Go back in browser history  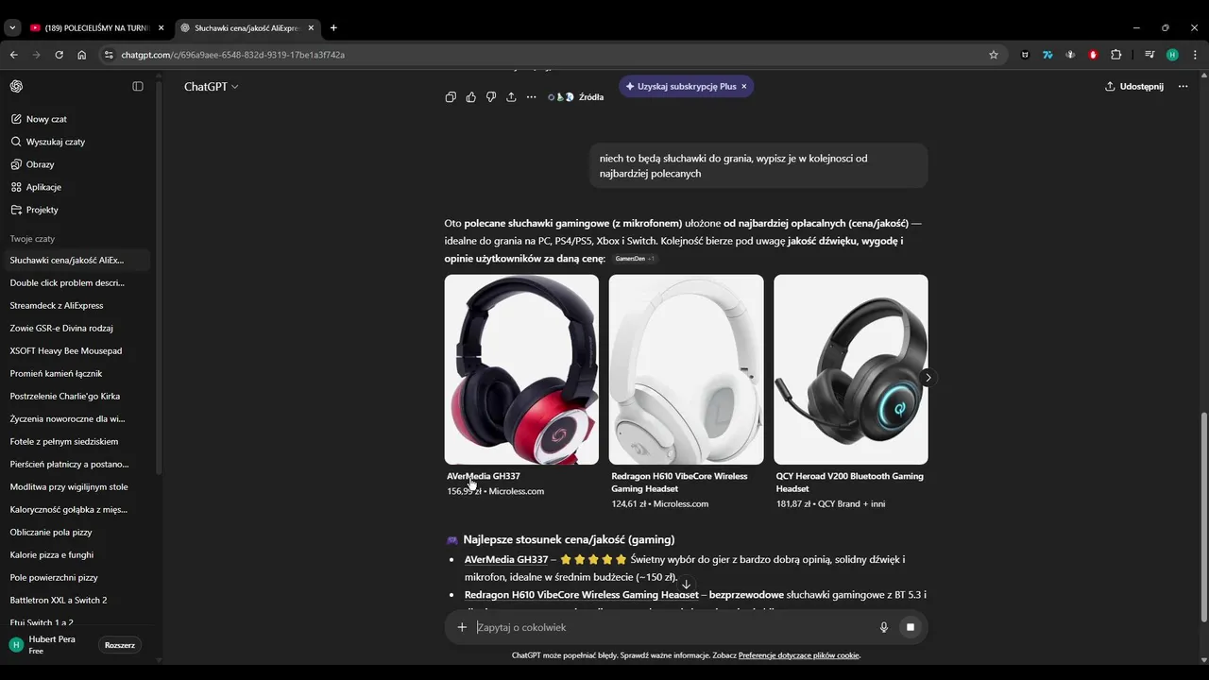(14, 55)
